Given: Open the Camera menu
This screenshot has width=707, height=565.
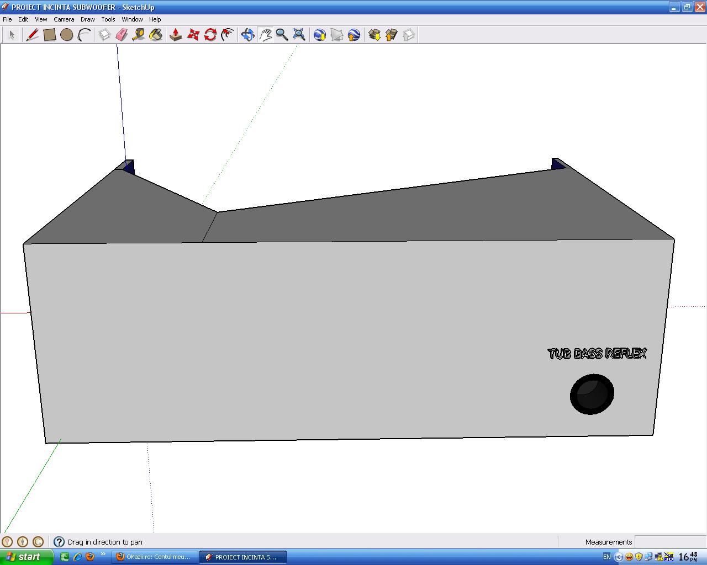Looking at the screenshot, I should click(x=64, y=19).
